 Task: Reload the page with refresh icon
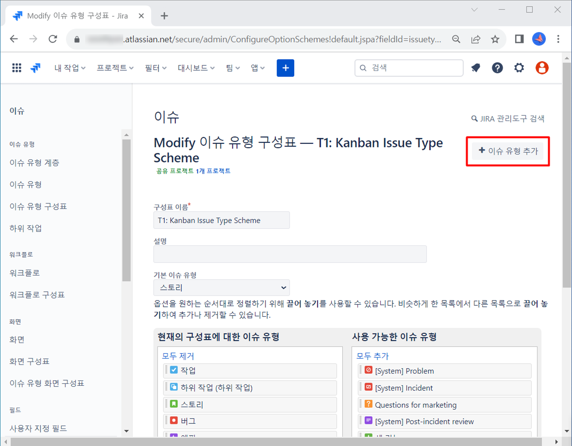(53, 39)
